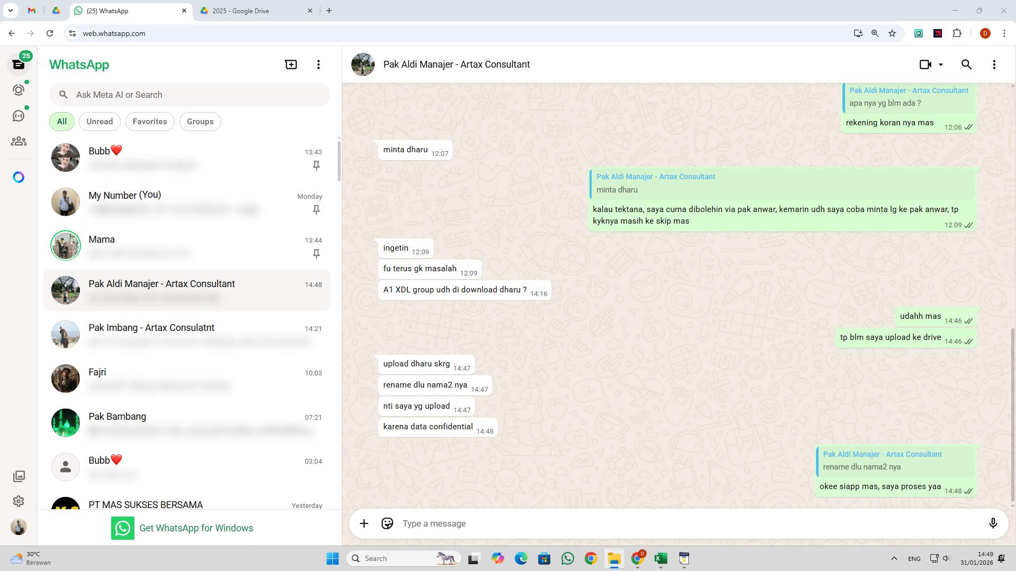Record a voice message with the microphone
The height and width of the screenshot is (571, 1016).
[993, 523]
